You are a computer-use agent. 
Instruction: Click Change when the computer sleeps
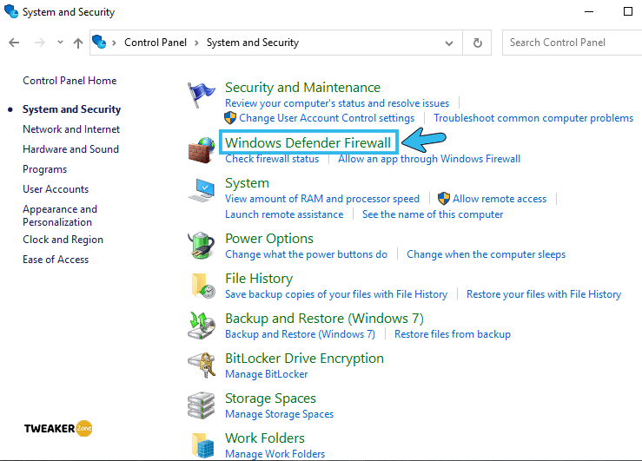pyautogui.click(x=486, y=254)
